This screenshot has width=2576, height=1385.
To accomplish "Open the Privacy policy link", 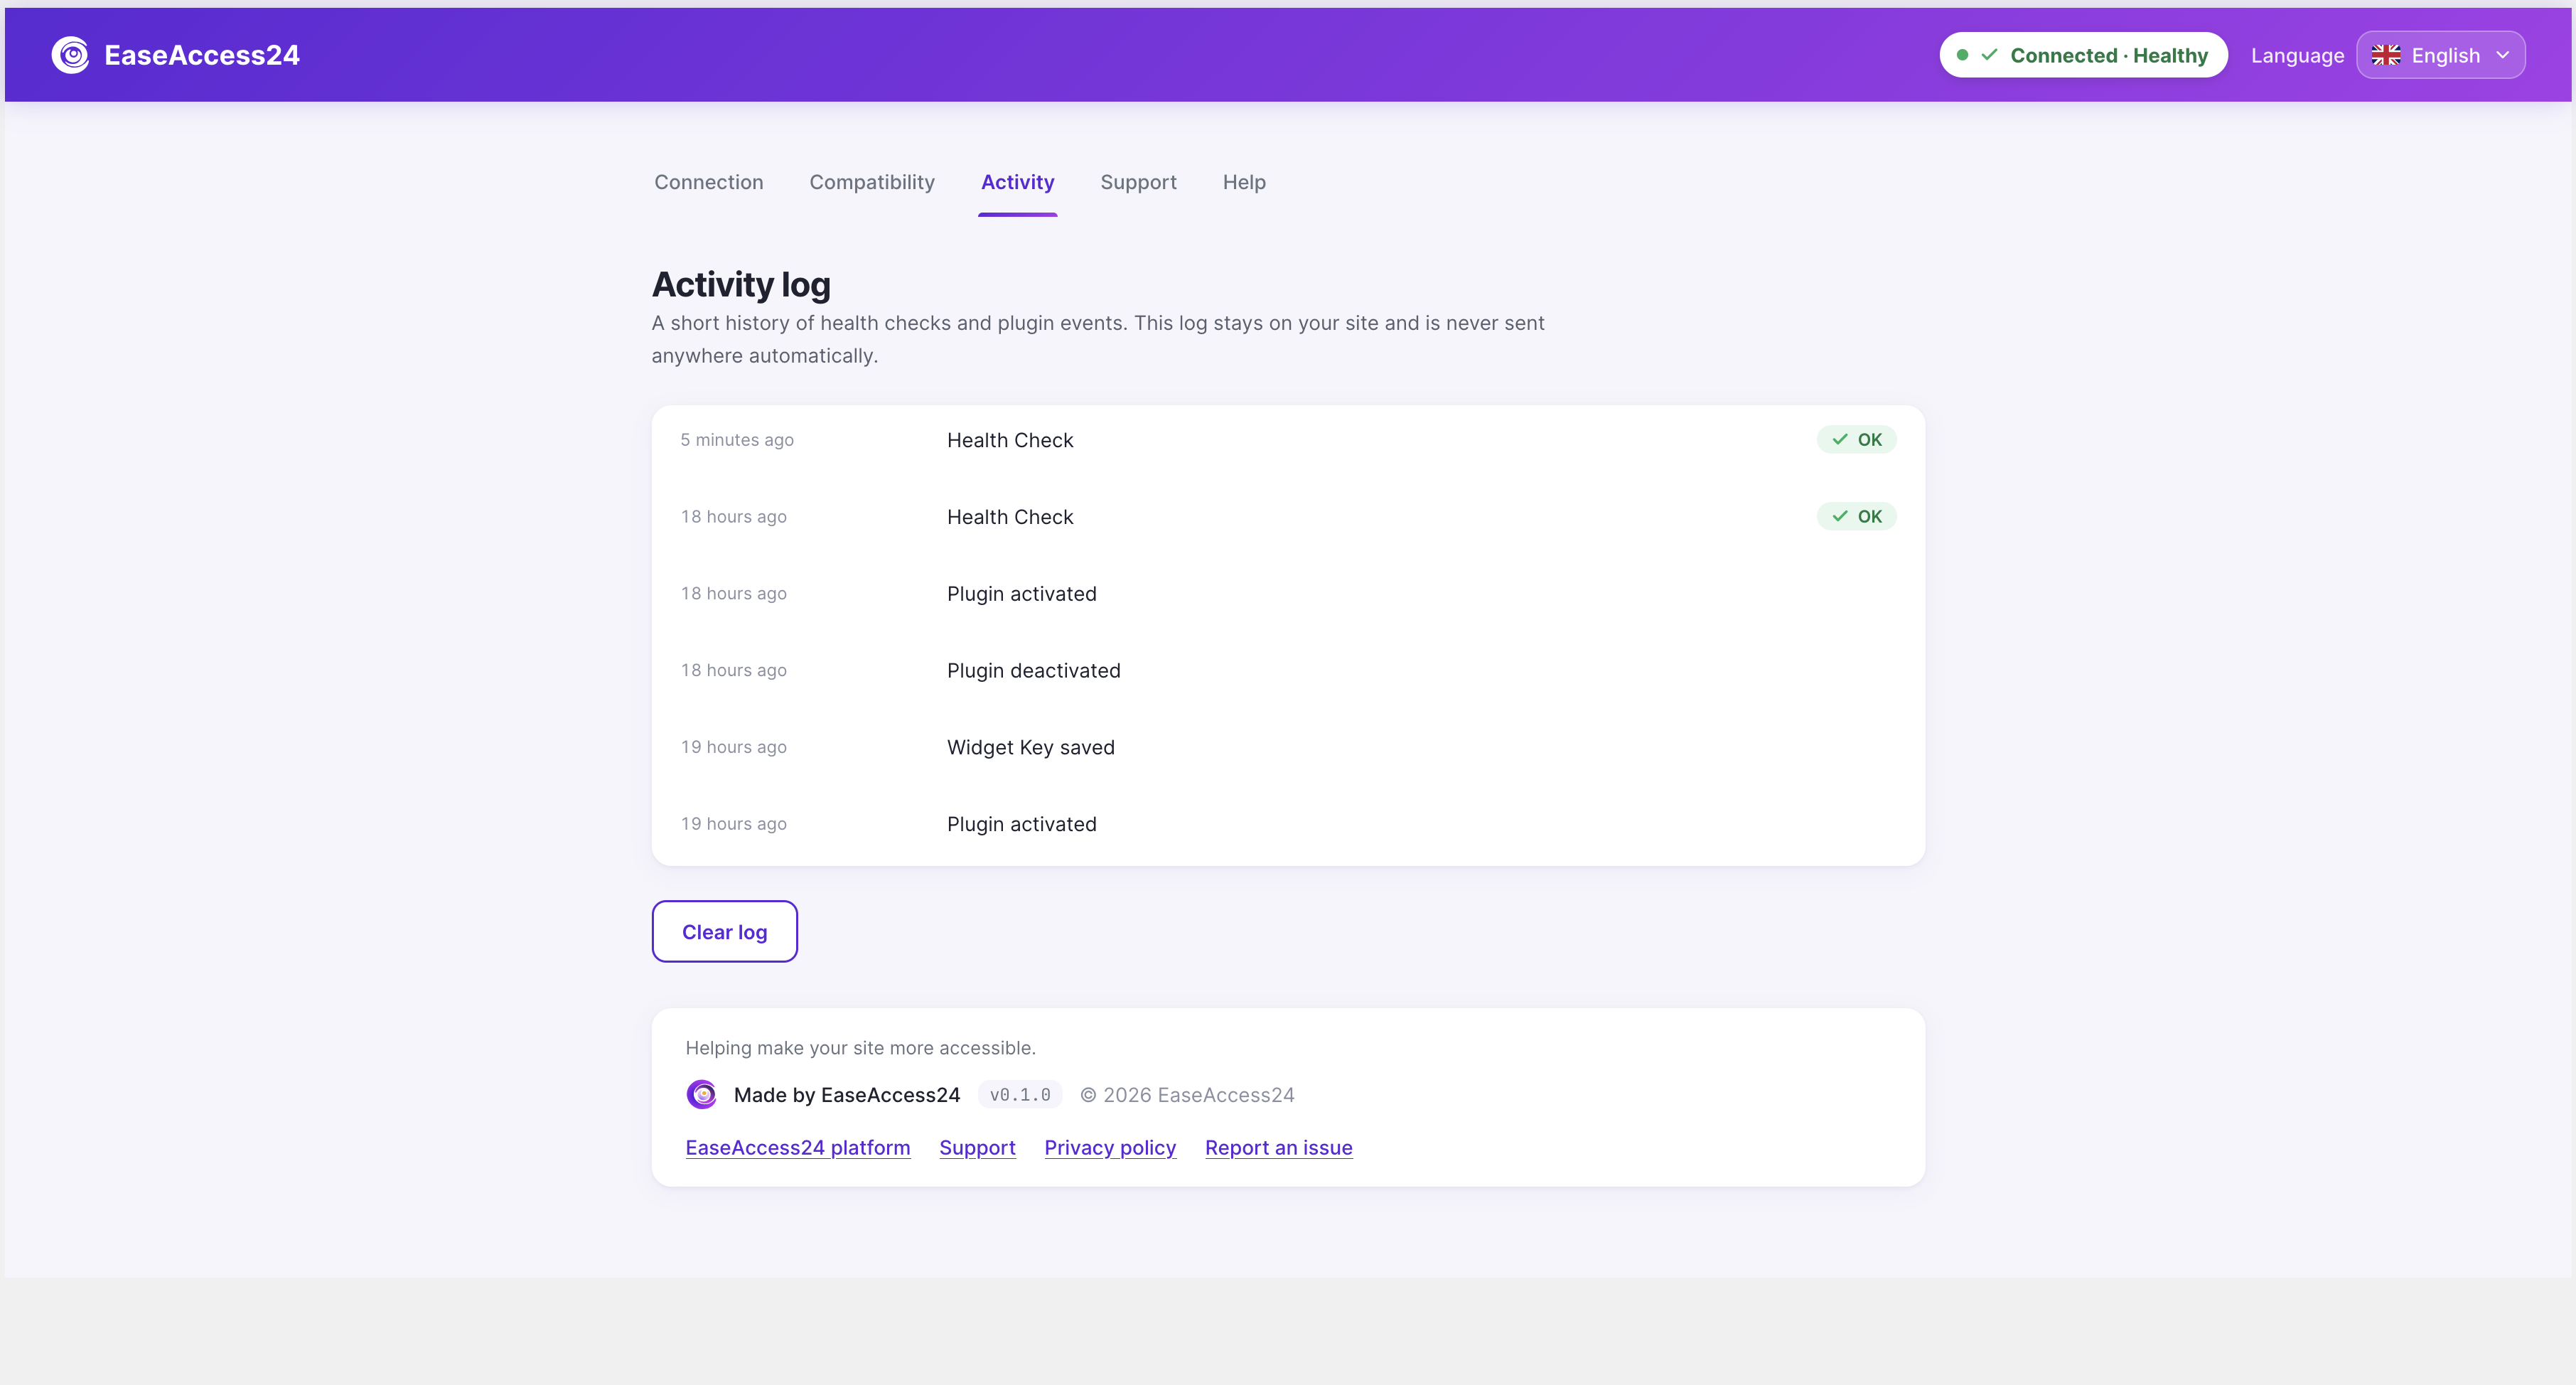I will coord(1110,1148).
